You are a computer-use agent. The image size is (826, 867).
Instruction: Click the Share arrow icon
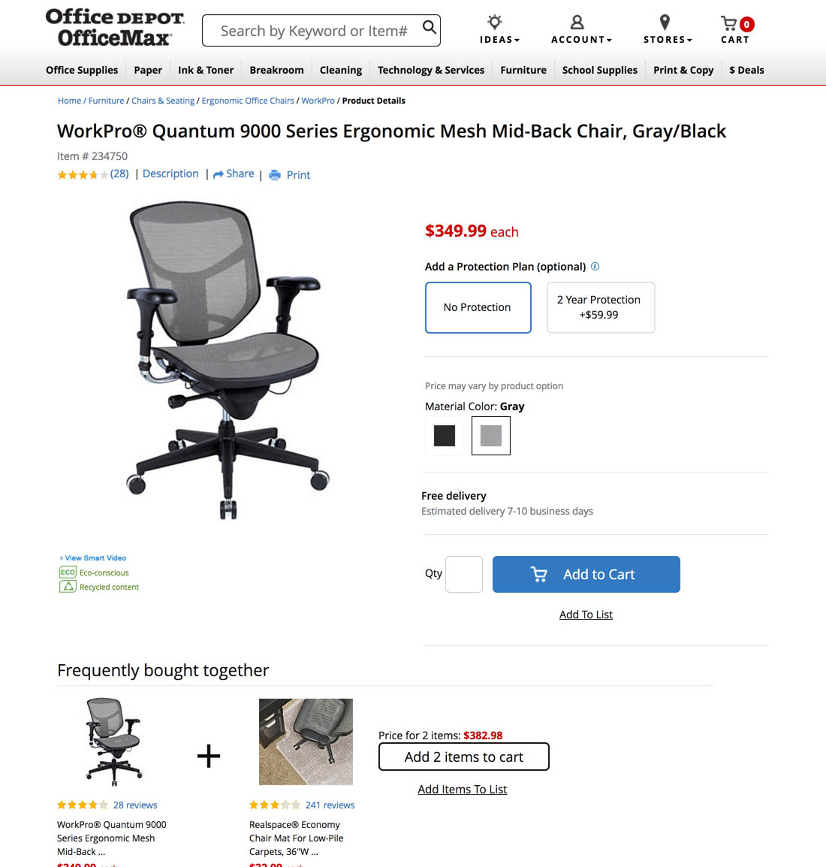pos(219,175)
